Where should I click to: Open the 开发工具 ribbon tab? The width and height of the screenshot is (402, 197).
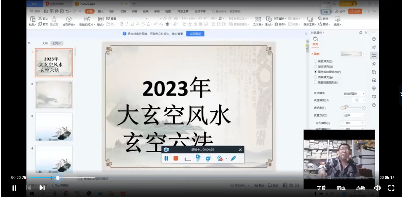coord(183,11)
